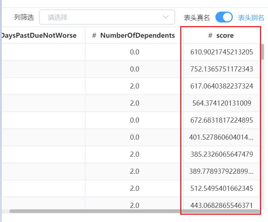268x222 pixels.
Task: Click score cell 610.9021745213205
Action: click(x=222, y=52)
